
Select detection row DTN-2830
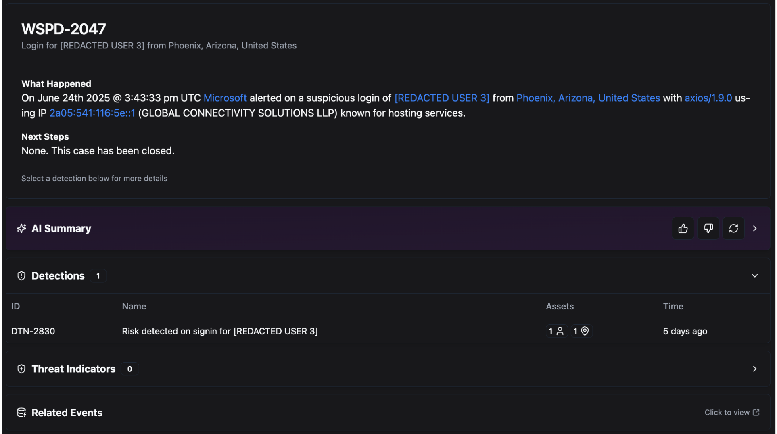pos(33,331)
